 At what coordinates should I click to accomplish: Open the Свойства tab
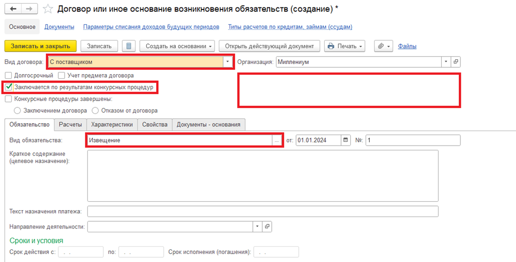point(155,124)
